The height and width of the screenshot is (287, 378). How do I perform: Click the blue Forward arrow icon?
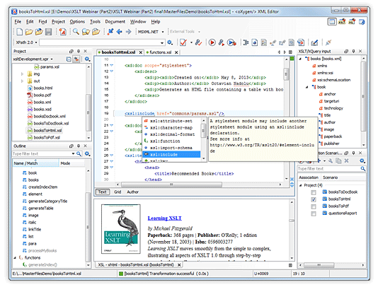129,32
